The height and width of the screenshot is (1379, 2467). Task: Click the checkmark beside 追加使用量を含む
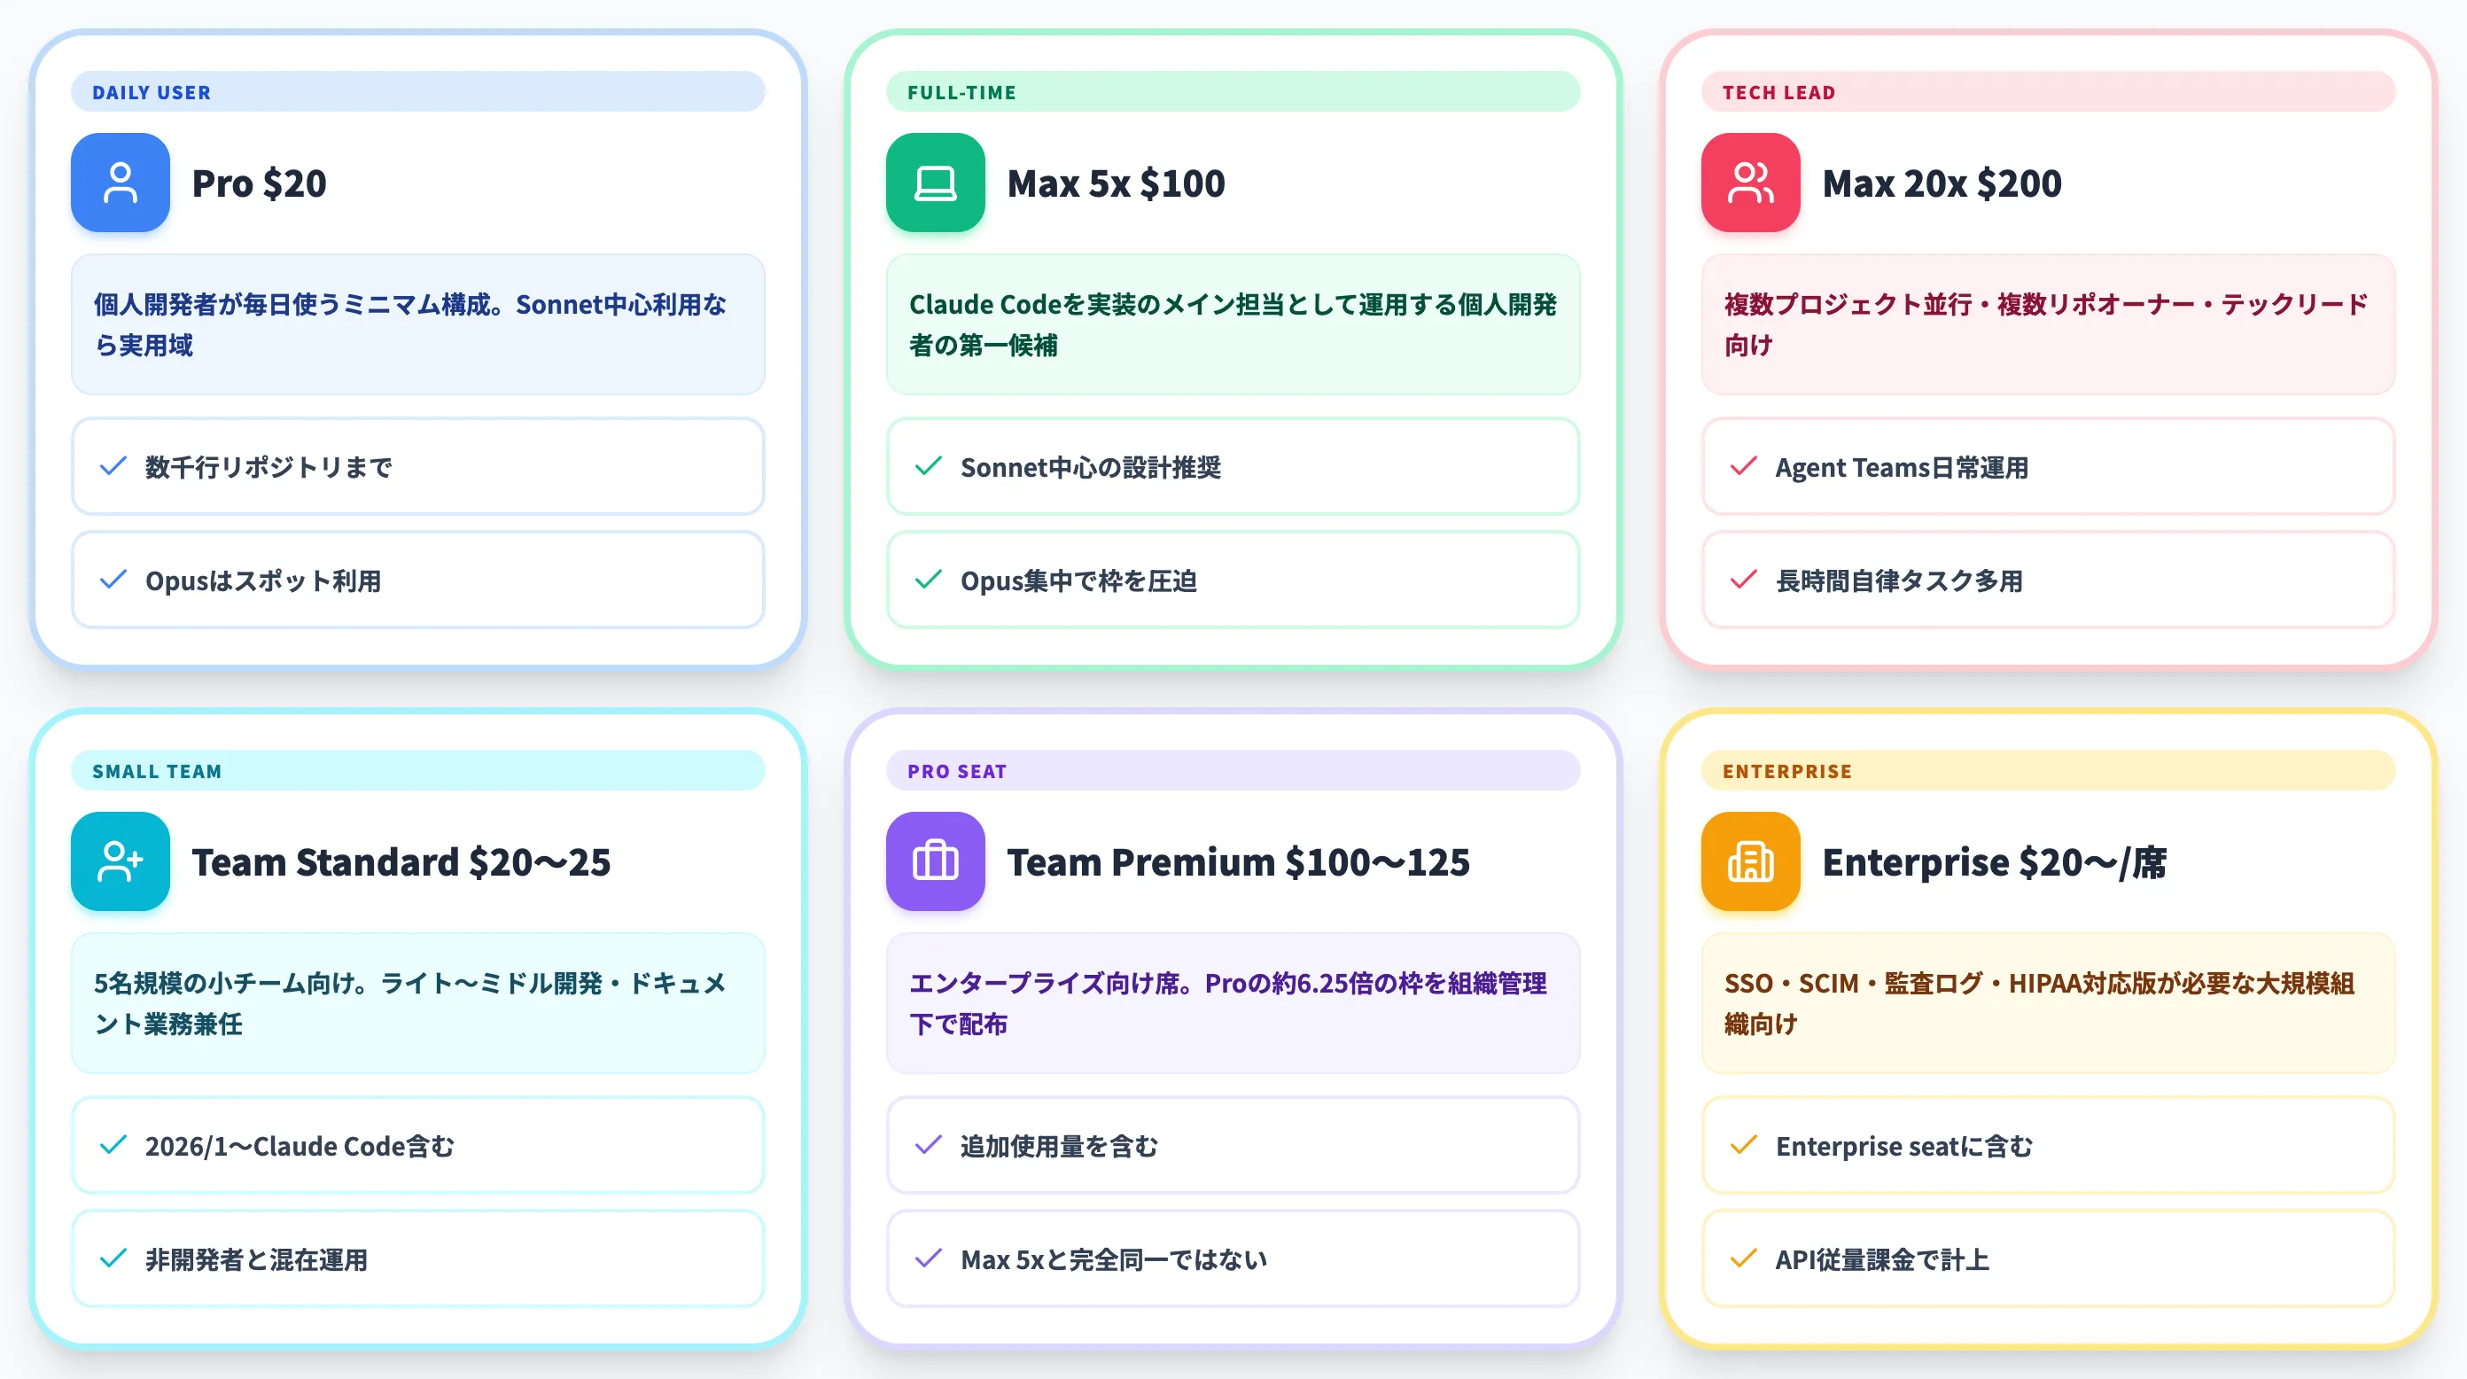928,1145
